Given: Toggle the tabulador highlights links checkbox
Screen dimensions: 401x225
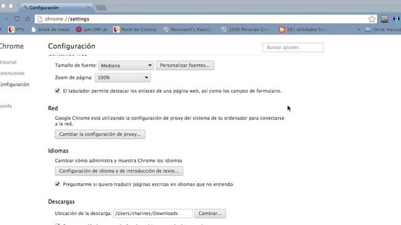Looking at the screenshot, I should click(58, 91).
